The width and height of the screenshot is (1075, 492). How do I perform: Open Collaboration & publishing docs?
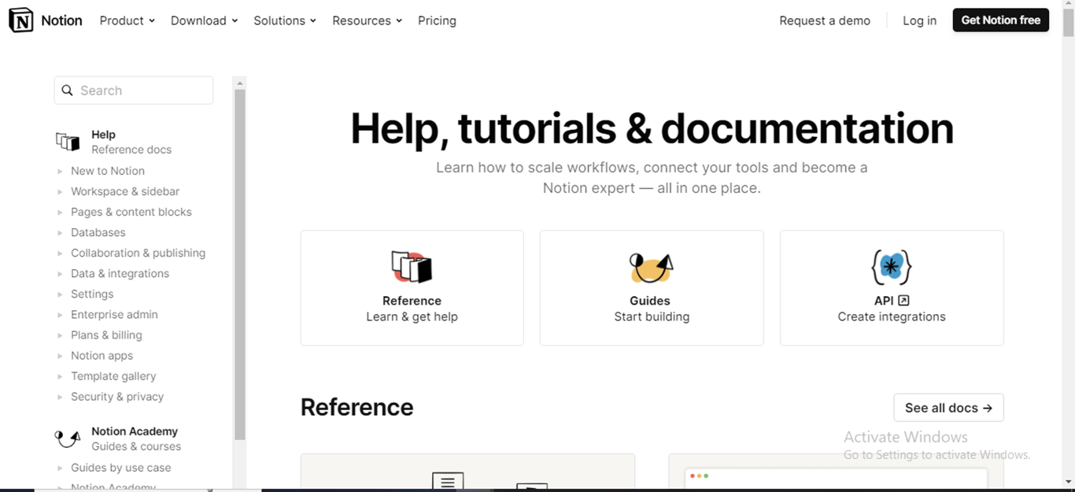tap(138, 253)
